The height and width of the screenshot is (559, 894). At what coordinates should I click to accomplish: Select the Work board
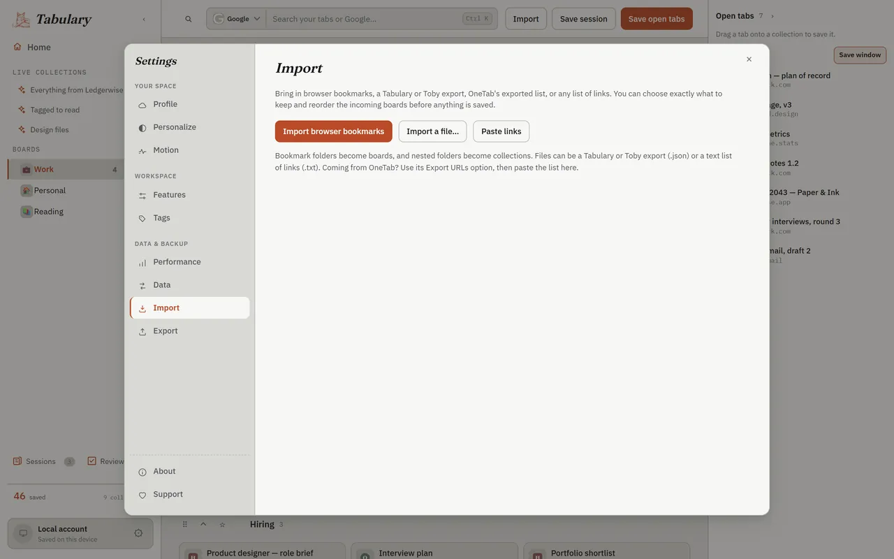[66, 169]
